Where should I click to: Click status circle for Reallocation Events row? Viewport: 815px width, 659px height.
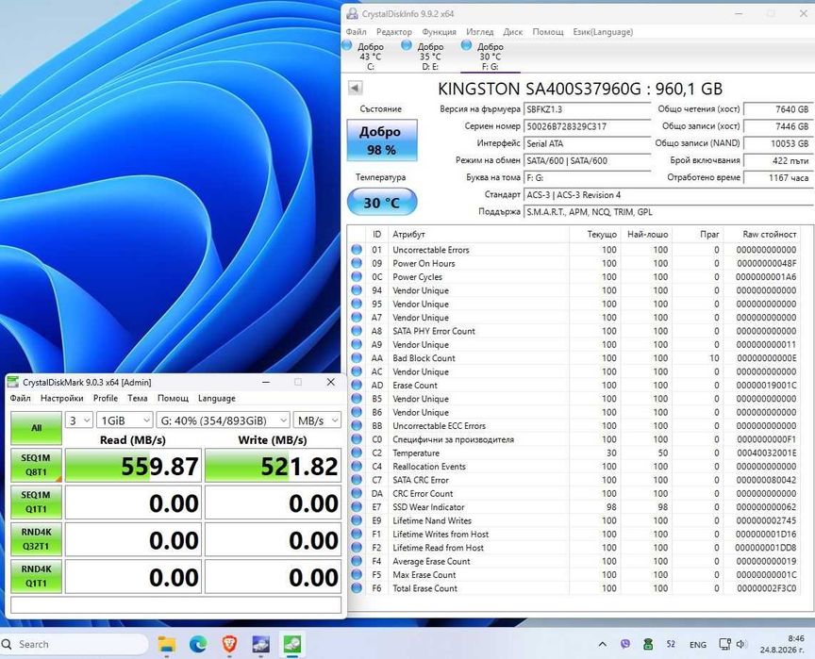(x=357, y=467)
